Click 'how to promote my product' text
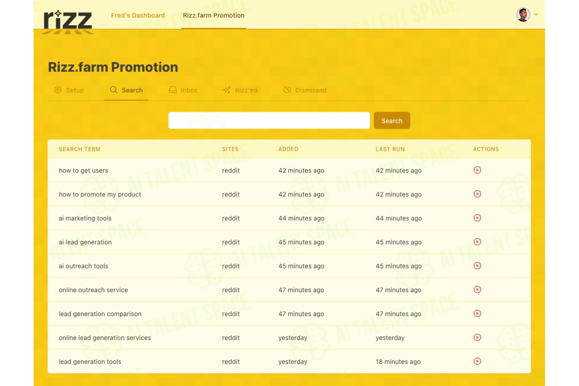Screen dimensions: 579x386 pos(100,195)
